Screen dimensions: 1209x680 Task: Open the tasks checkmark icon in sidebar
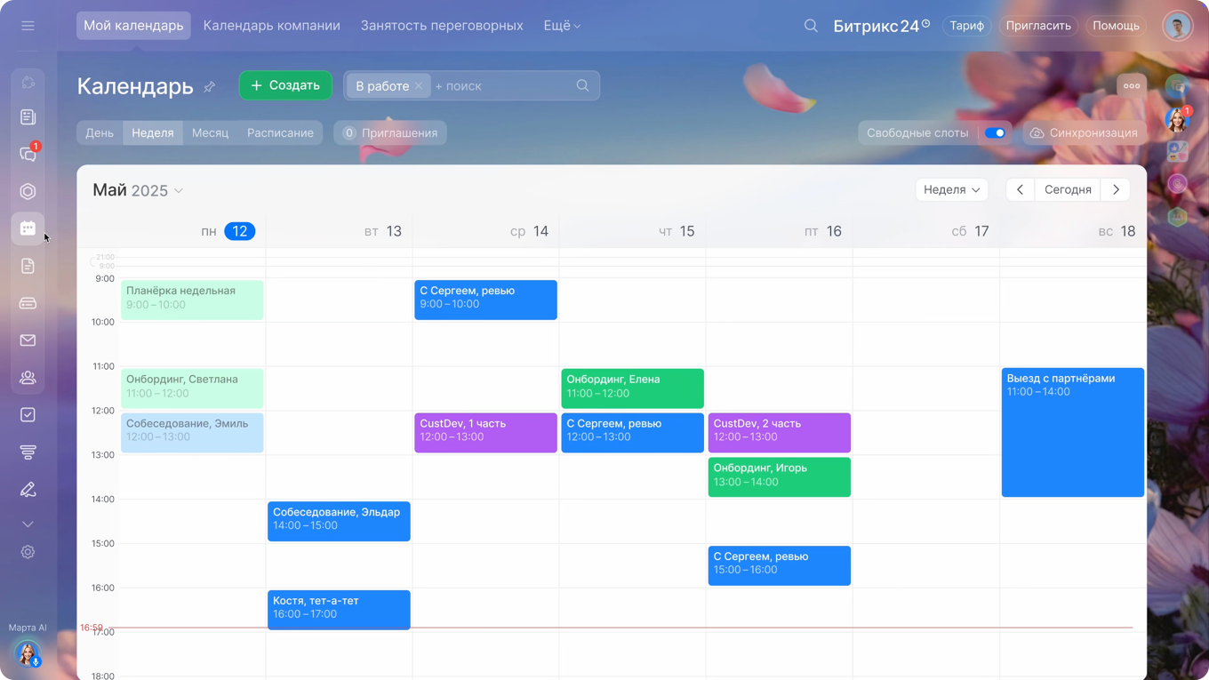28,415
